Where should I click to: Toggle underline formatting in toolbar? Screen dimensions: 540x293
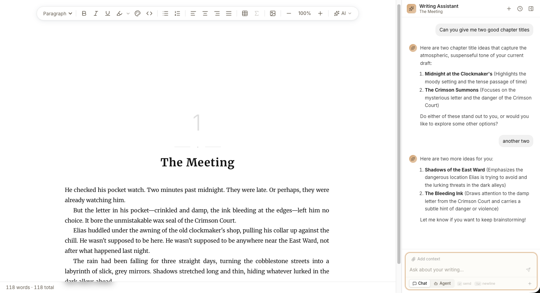[108, 13]
